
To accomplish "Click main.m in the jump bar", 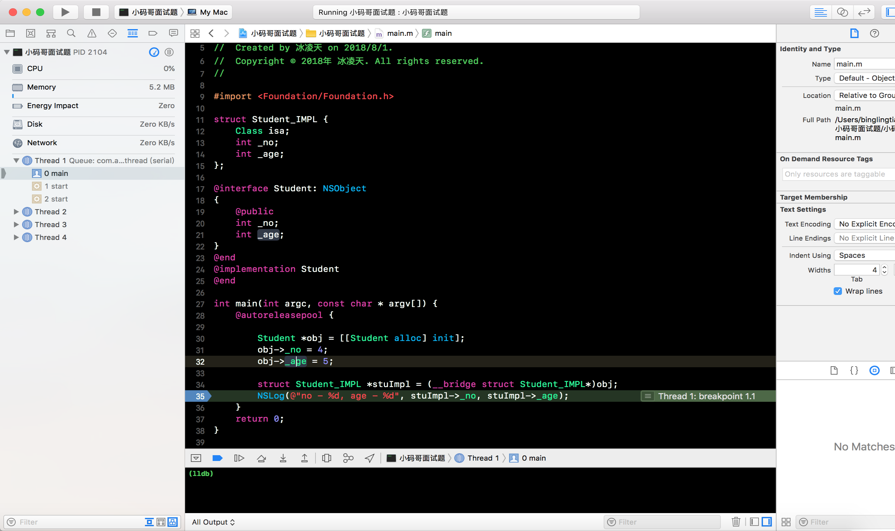I will (x=400, y=33).
